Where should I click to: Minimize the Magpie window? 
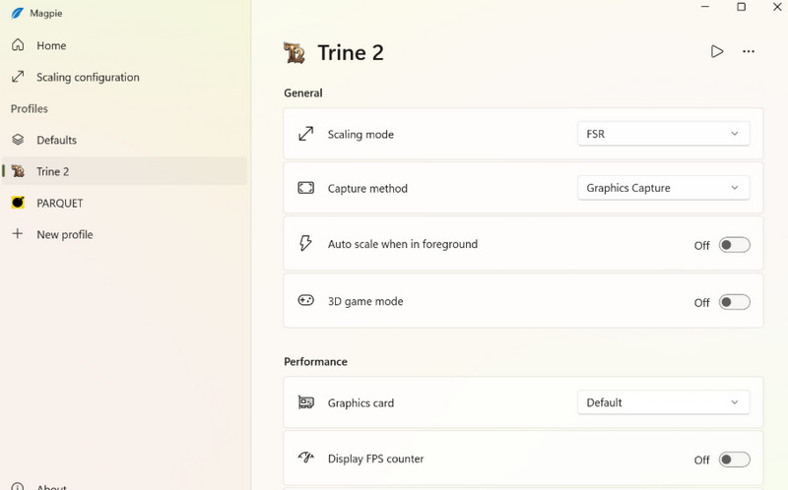coord(705,7)
